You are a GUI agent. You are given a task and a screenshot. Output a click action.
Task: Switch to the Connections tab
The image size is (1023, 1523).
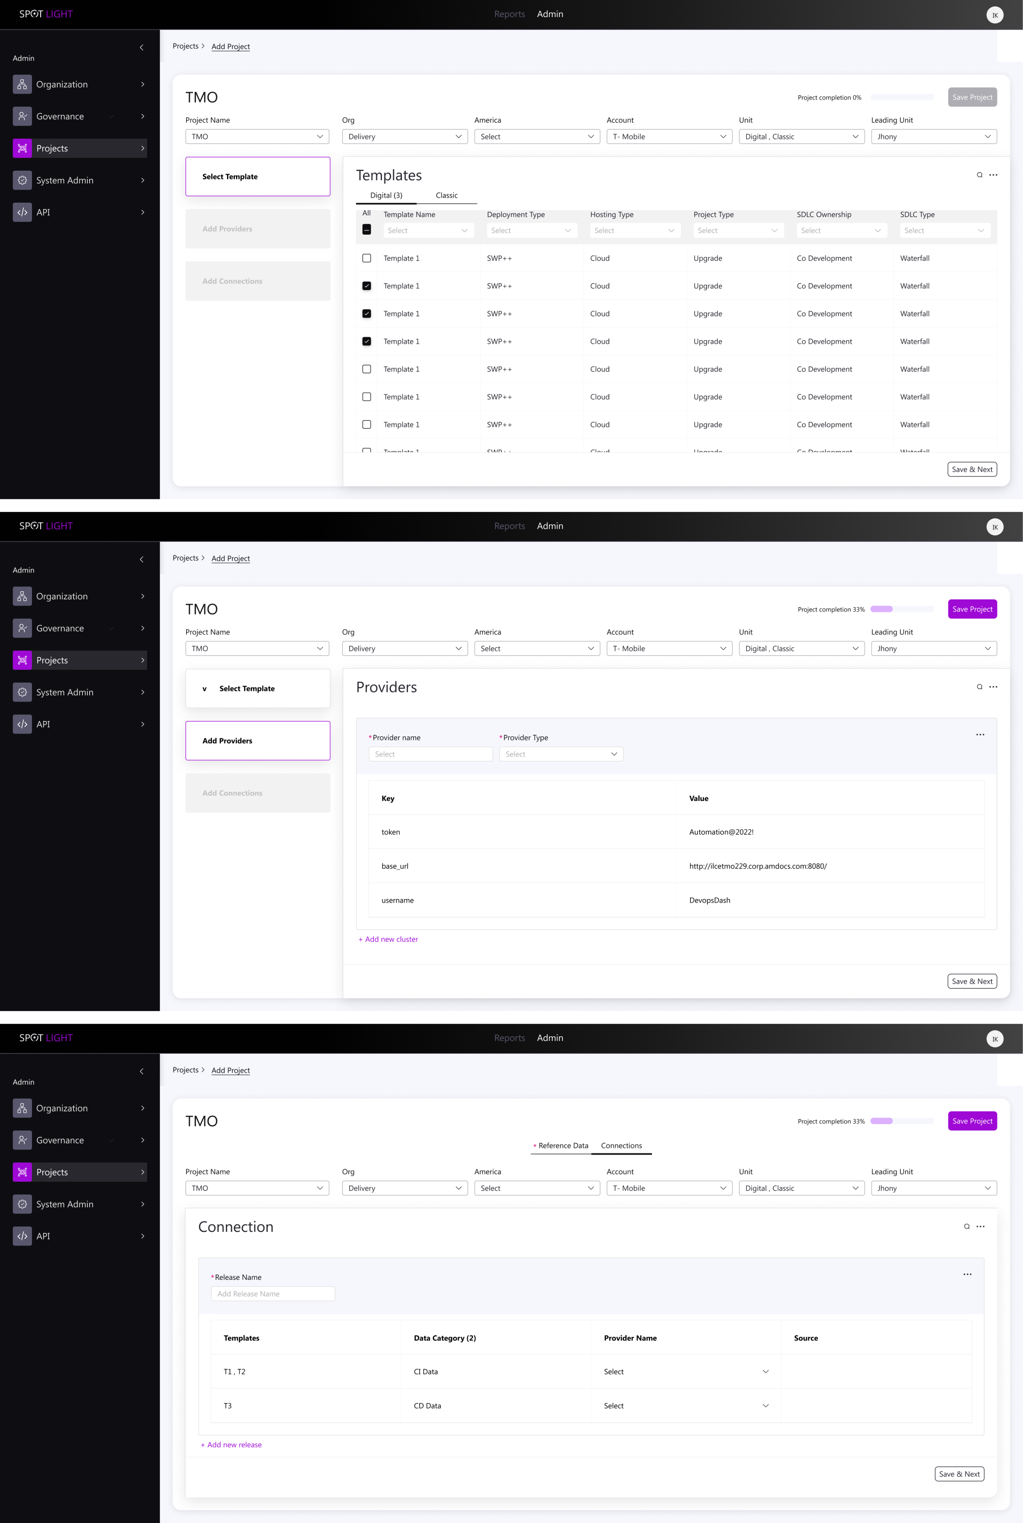pyautogui.click(x=621, y=1146)
